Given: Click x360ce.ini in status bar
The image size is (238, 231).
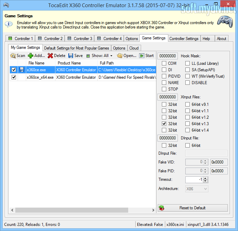Looking at the screenshot, I should pos(175,224).
